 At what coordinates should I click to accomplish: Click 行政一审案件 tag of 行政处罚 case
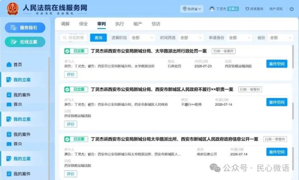tap(224, 51)
